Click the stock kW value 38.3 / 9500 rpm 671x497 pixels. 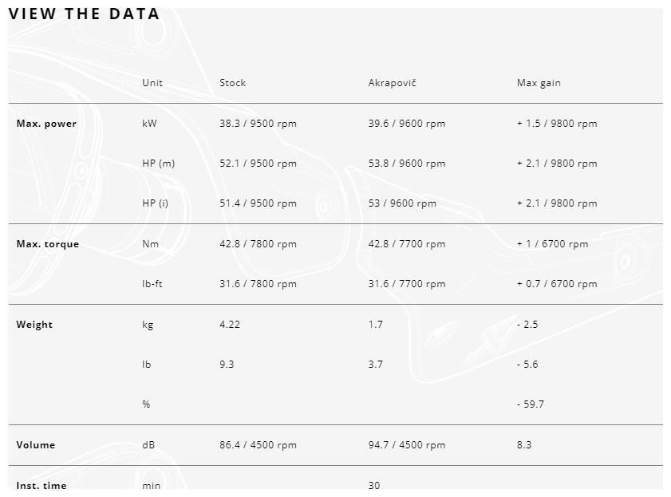pos(258,124)
